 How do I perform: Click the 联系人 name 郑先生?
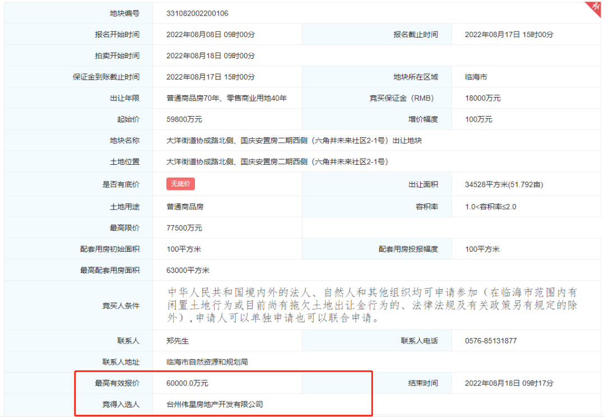click(x=178, y=341)
